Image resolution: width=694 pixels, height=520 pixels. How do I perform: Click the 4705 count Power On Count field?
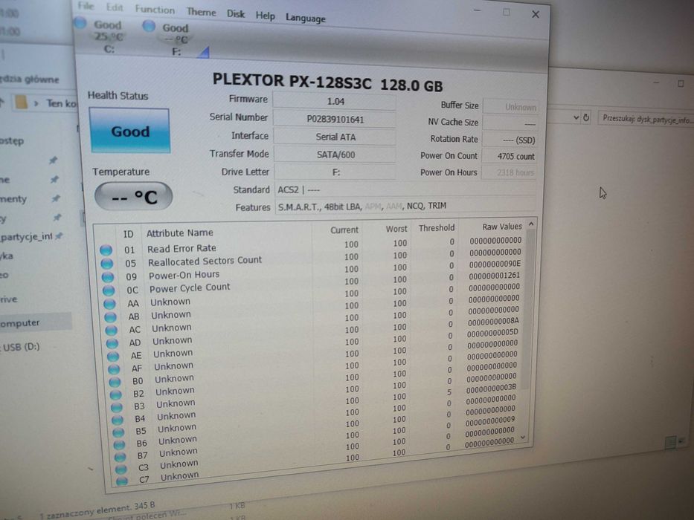point(509,156)
